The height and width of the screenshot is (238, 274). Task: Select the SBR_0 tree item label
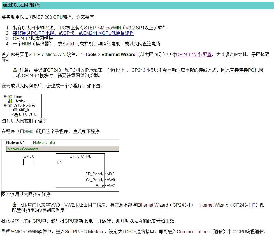[24, 110]
